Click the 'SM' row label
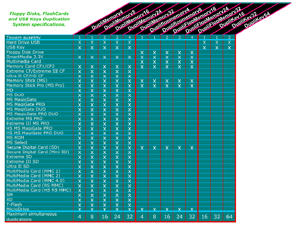The height and width of the screenshot is (227, 296). click(9, 195)
